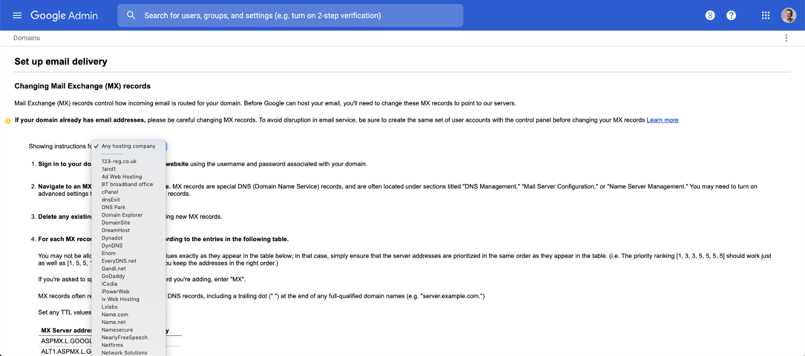Open the Learn more link
The height and width of the screenshot is (356, 805).
662,120
